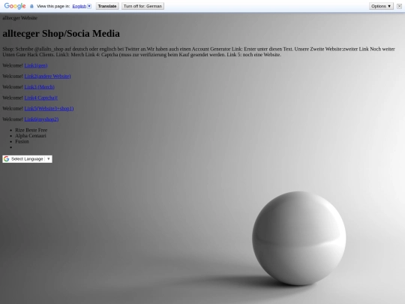Click the 'View this page in:' label

click(53, 6)
